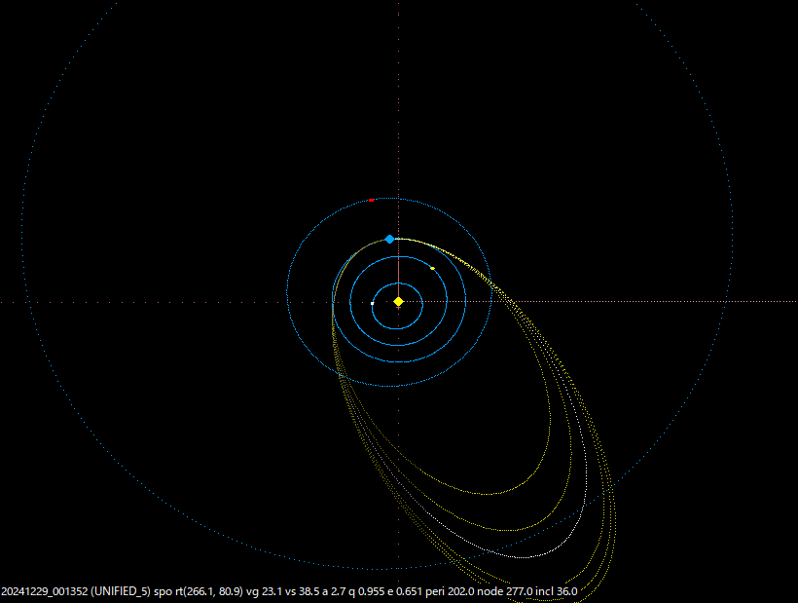Select the UNIFIED_5 label in the status bar
The height and width of the screenshot is (603, 798).
pyautogui.click(x=122, y=589)
